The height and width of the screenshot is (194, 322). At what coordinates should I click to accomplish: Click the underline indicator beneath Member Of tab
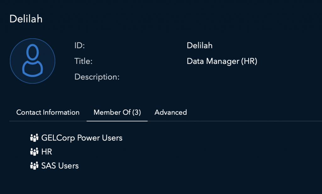point(117,121)
